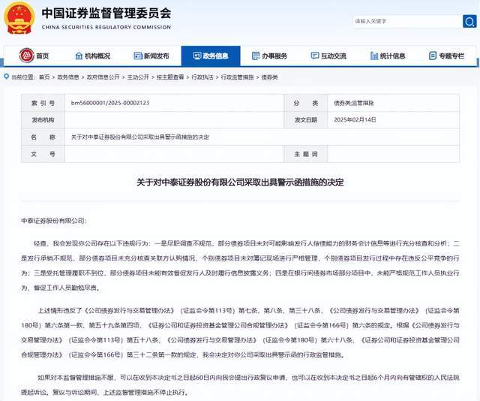Open the 办事服务 navigation tab
Image resolution: width=480 pixels, height=401 pixels.
[x=270, y=56]
